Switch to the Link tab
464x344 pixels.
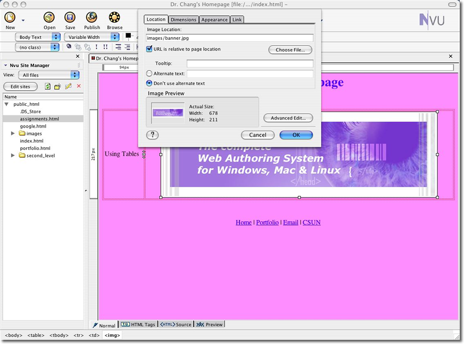(x=237, y=20)
